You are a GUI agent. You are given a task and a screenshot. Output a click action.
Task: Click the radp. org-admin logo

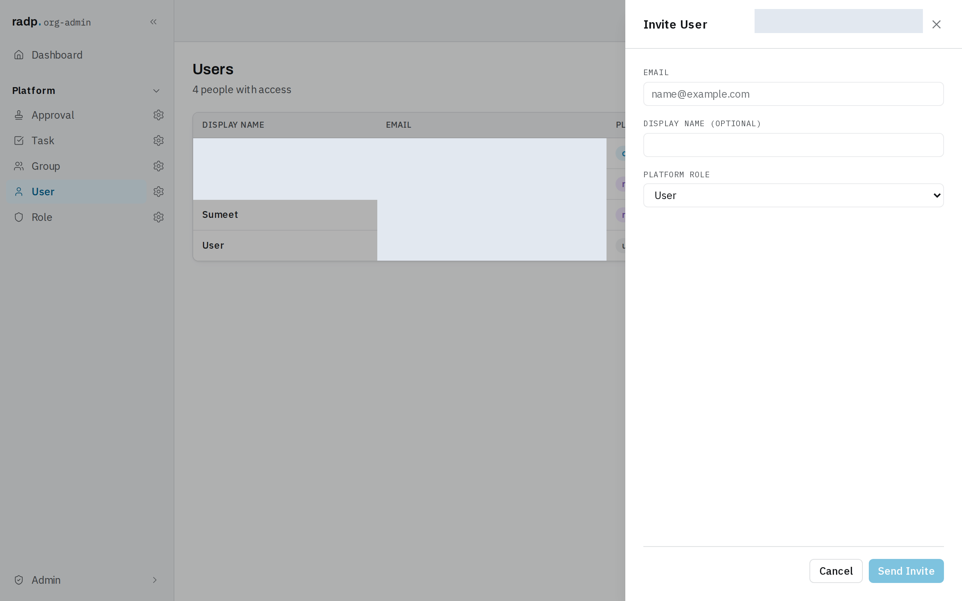tap(51, 22)
